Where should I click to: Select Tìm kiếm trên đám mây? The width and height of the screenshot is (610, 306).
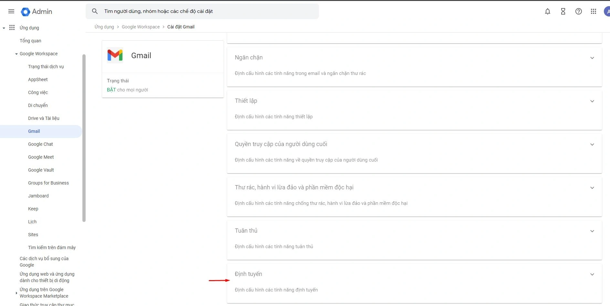pos(52,248)
